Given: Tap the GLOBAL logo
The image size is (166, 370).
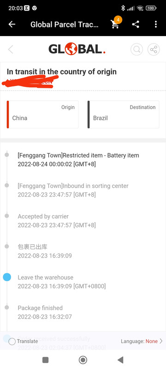Looking at the screenshot, I should (77, 49).
